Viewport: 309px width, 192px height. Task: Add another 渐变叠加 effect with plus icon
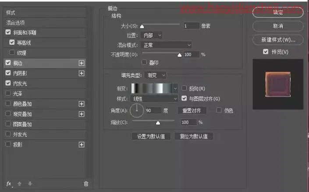pyautogui.click(x=82, y=114)
